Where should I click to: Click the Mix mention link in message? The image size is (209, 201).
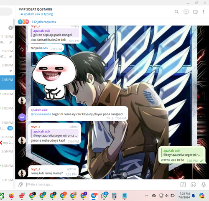click(x=46, y=48)
